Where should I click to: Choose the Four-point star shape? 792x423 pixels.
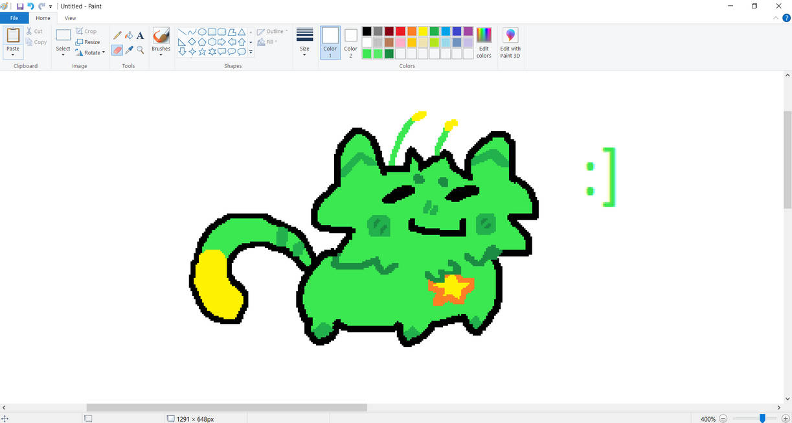click(192, 52)
